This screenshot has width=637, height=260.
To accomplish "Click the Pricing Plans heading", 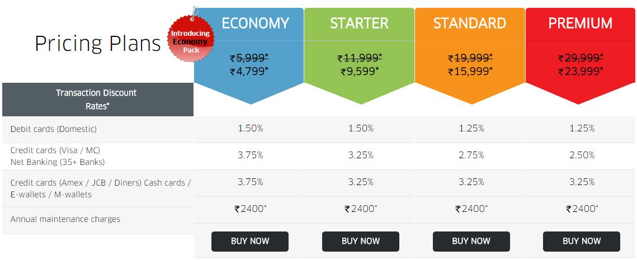I will click(x=98, y=44).
